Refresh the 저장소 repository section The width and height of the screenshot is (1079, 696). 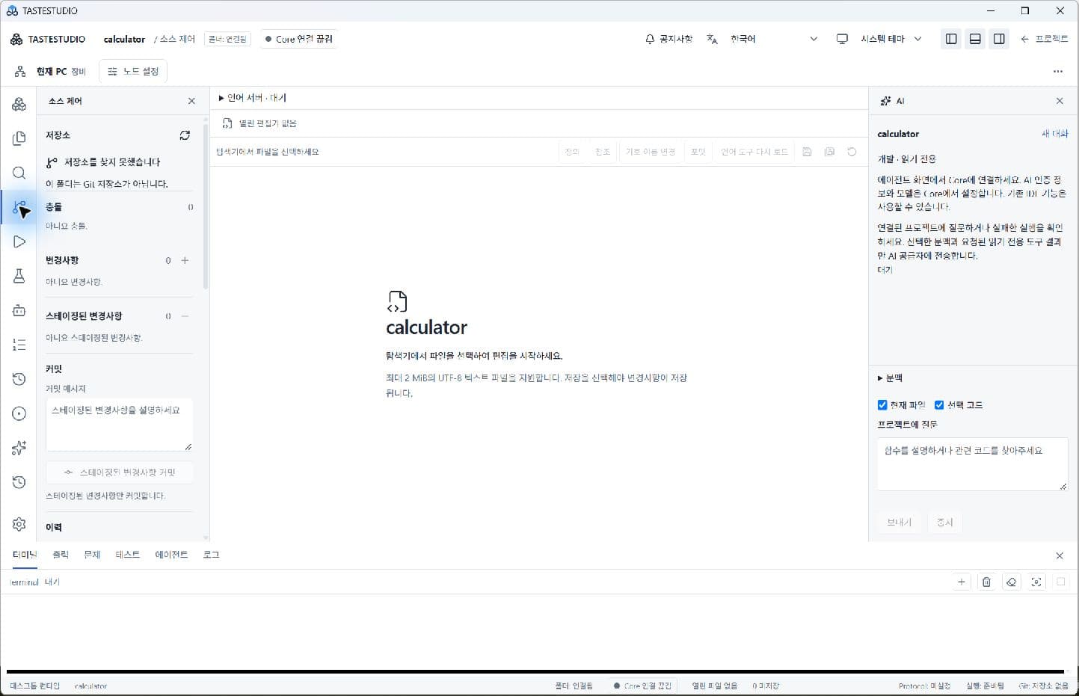pyautogui.click(x=185, y=135)
